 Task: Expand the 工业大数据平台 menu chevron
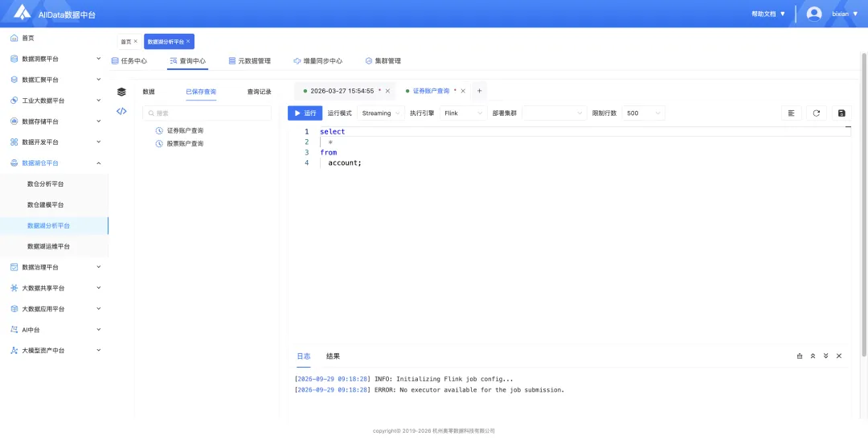99,101
